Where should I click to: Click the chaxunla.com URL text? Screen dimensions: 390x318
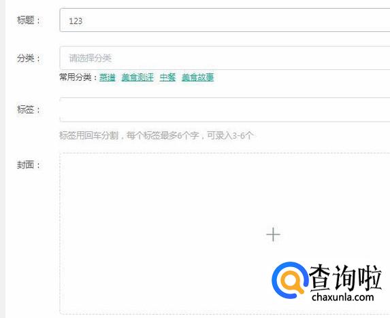click(343, 297)
